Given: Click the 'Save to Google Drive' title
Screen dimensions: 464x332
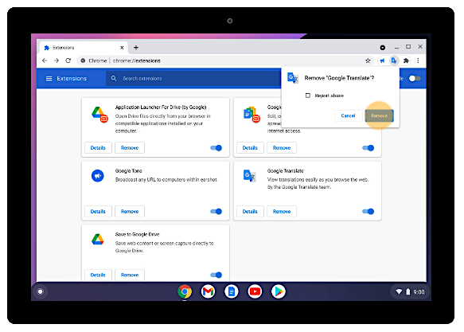Looking at the screenshot, I should 138,234.
